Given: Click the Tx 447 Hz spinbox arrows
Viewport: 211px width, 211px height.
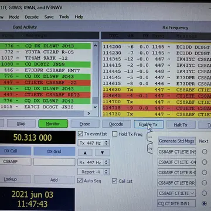Looking at the screenshot, I should coord(107,143).
